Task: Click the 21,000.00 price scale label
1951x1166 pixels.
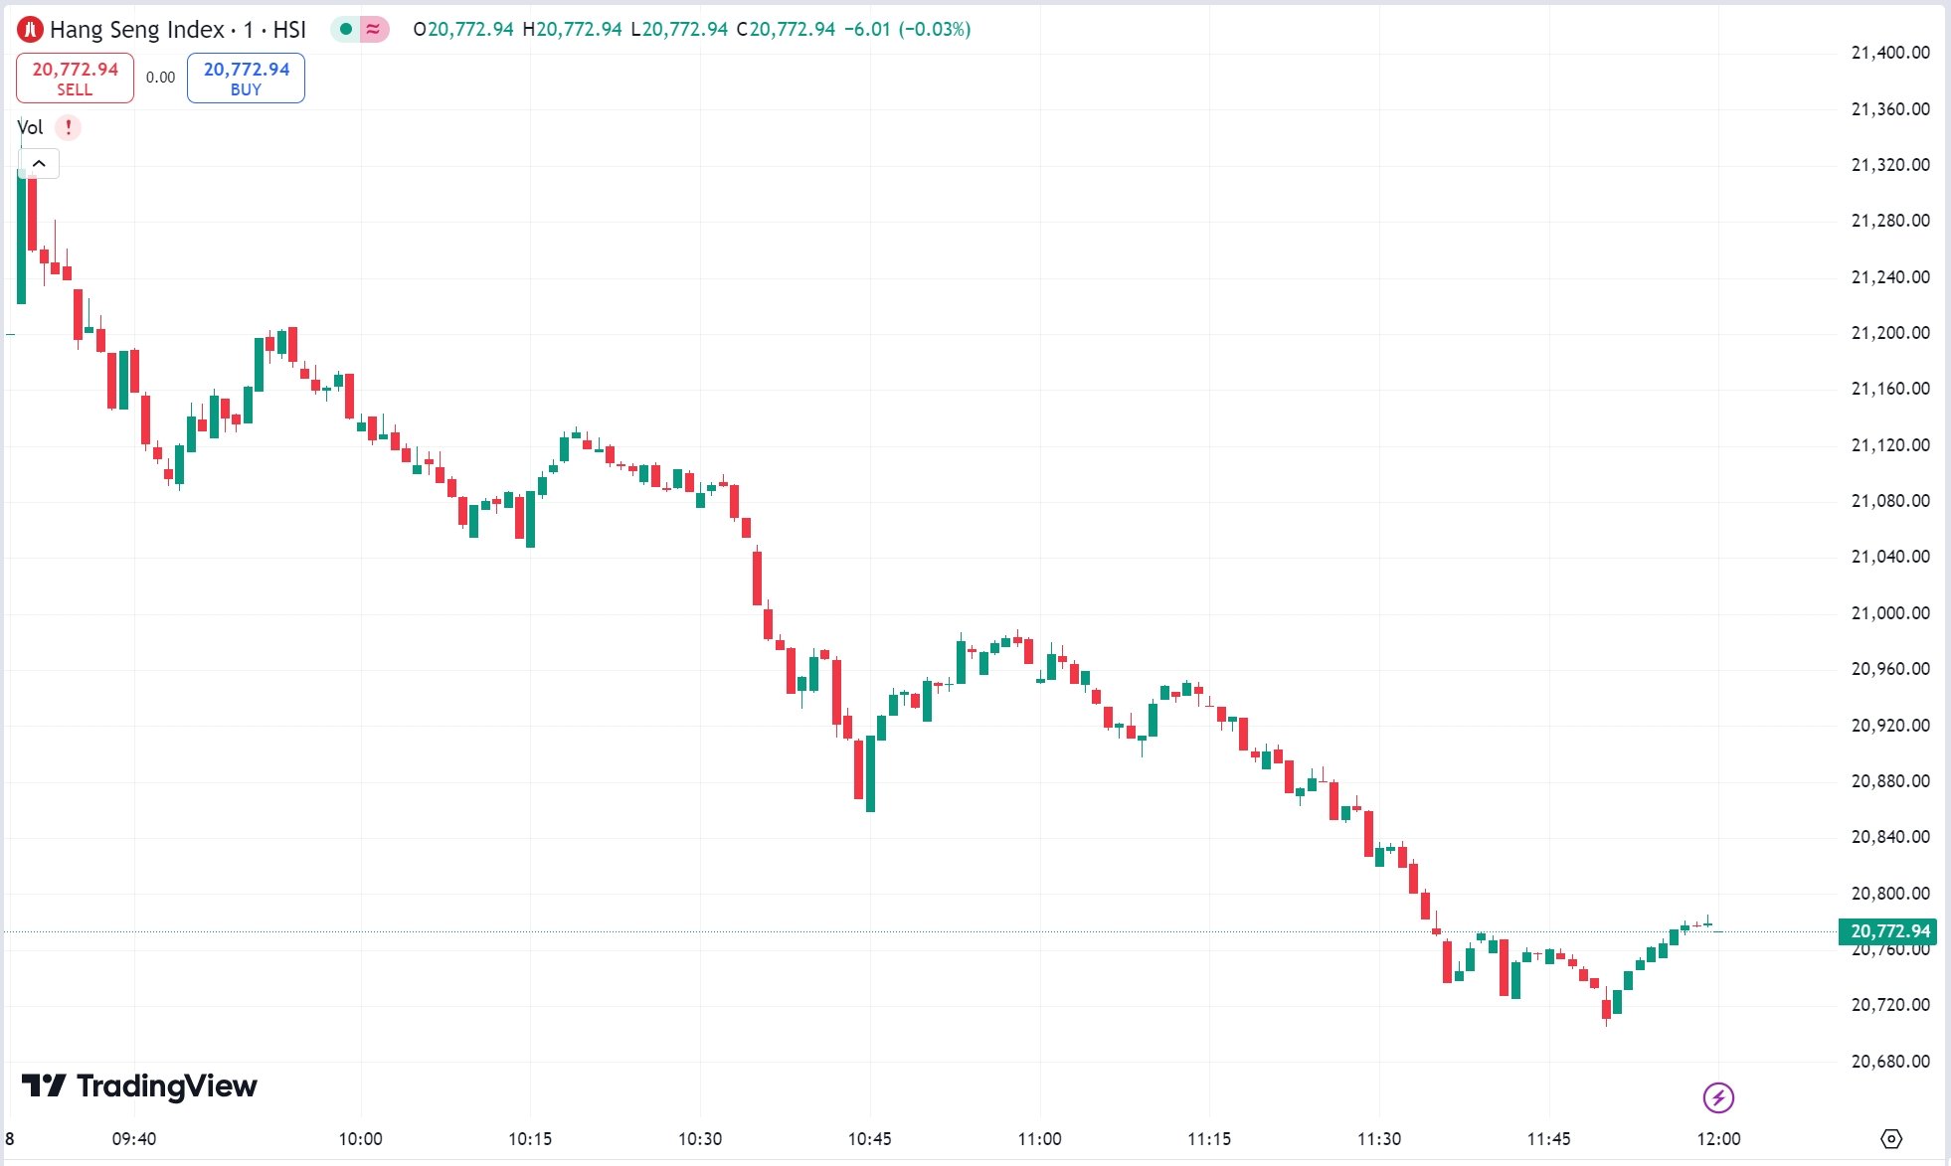Action: point(1889,612)
